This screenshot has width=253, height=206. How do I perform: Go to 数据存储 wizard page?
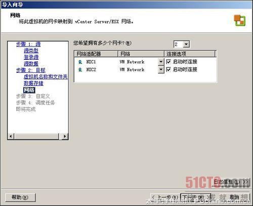pyautogui.click(x=33, y=83)
